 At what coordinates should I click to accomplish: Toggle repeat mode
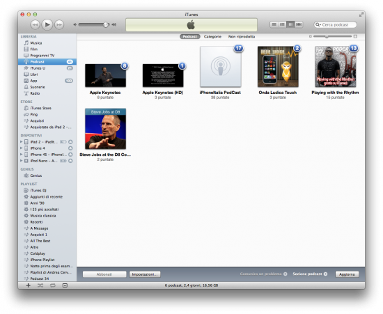[x=52, y=285]
